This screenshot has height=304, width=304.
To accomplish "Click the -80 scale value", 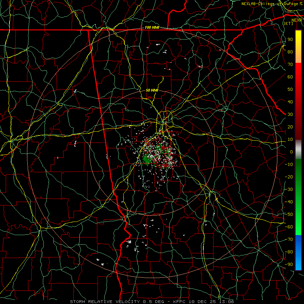I will click(x=289, y=252).
